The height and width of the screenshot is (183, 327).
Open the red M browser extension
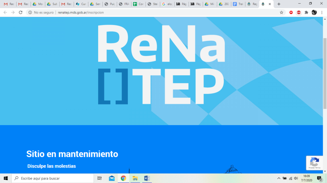point(291,12)
